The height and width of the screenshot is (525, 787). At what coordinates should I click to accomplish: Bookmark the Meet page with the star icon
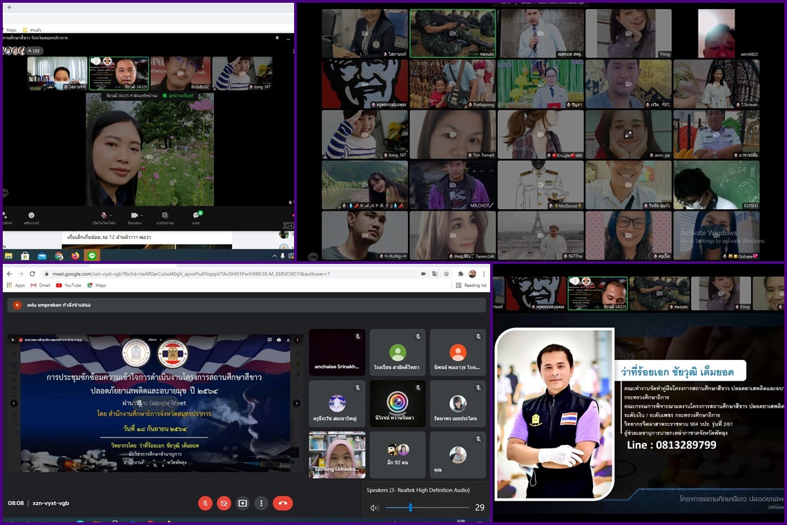[x=446, y=274]
